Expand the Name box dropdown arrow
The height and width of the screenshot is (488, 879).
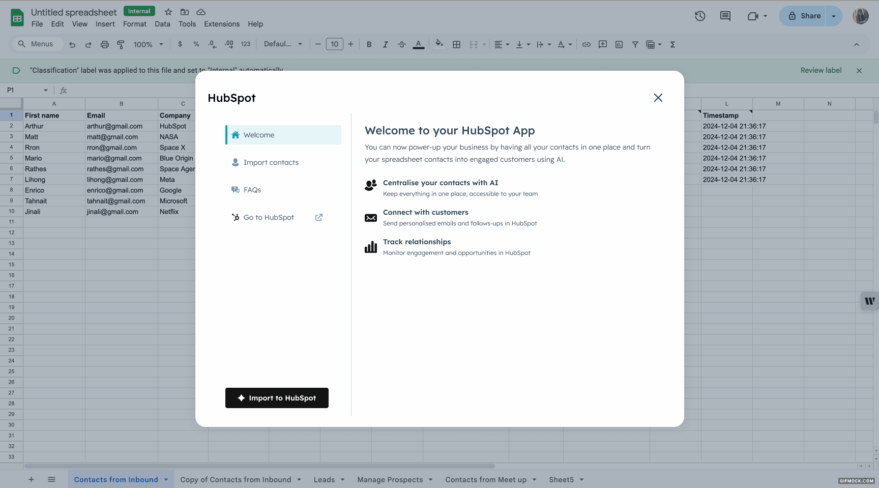coord(46,90)
